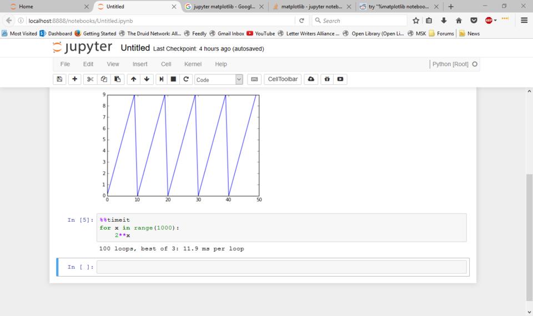This screenshot has height=316, width=533.
Task: Restart the kernel with the circular arrow
Action: [x=187, y=79]
